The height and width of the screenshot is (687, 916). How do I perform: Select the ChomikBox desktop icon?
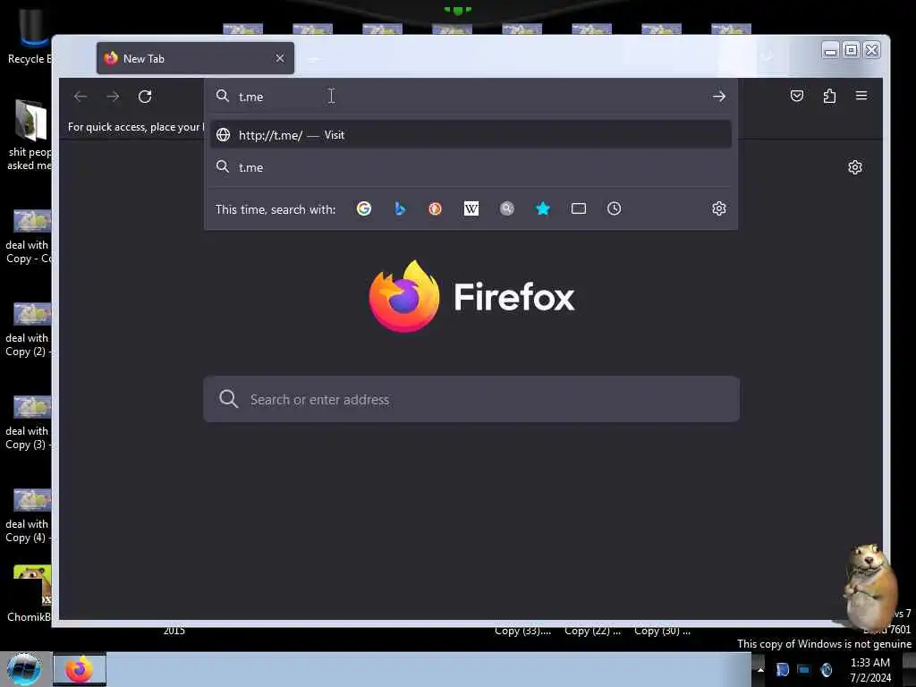pos(30,594)
